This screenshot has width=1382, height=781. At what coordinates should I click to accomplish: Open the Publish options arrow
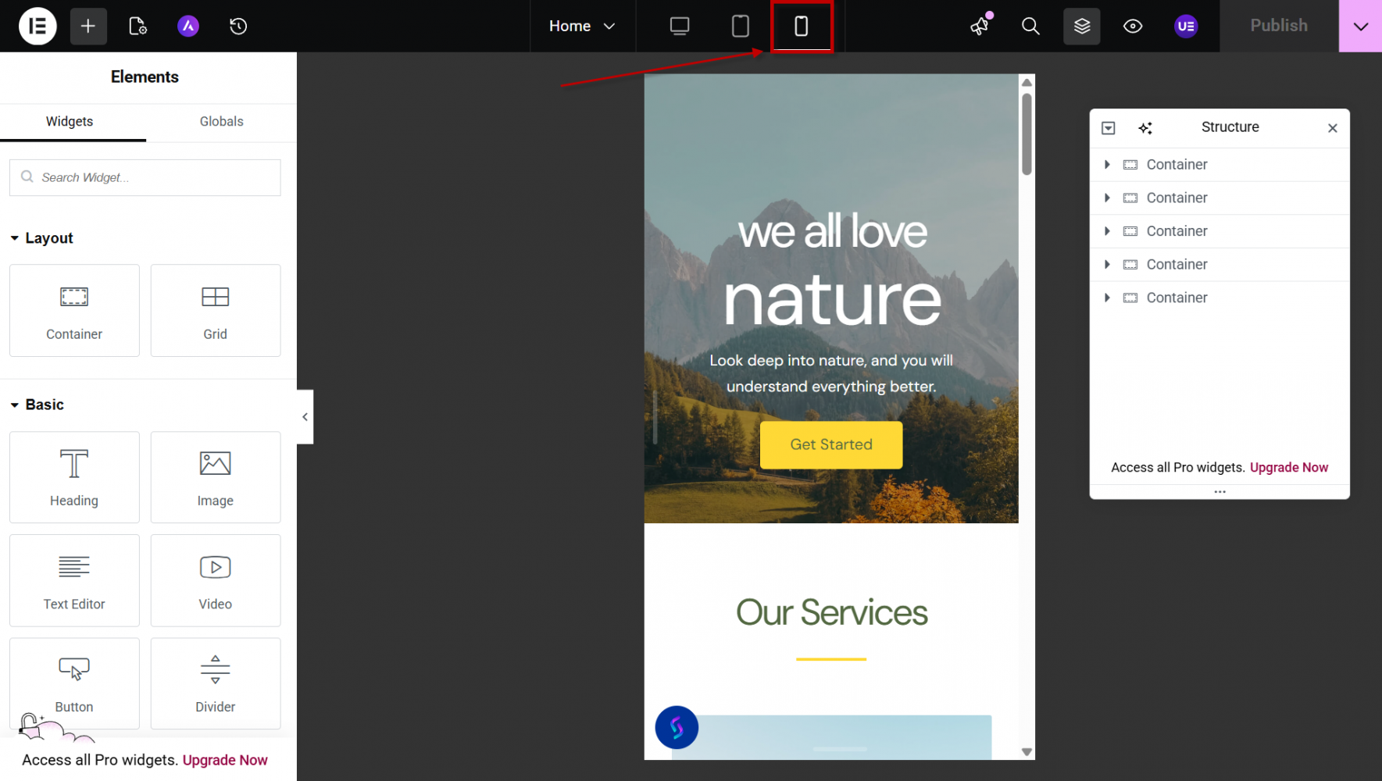coord(1360,26)
